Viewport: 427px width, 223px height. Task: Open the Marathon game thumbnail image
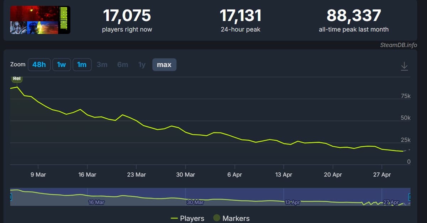tap(40, 20)
